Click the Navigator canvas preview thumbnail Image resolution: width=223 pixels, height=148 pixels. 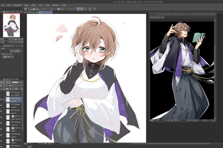[x=11, y=25]
